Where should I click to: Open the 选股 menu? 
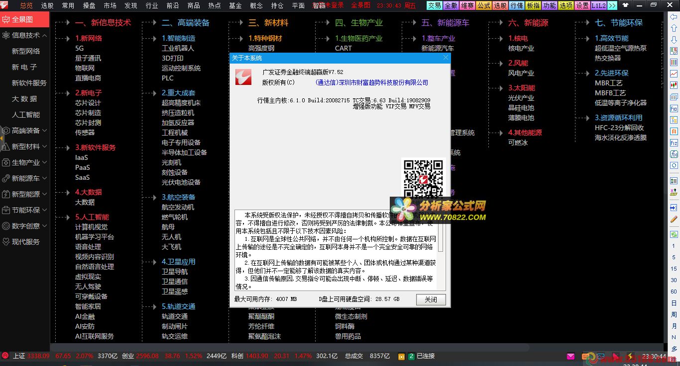[47, 5]
